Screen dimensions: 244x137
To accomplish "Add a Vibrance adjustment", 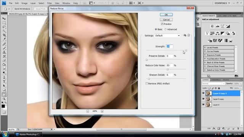I will pyautogui.click(x=207, y=33).
